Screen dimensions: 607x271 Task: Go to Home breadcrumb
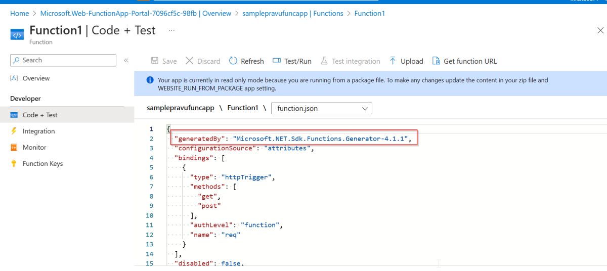click(20, 14)
